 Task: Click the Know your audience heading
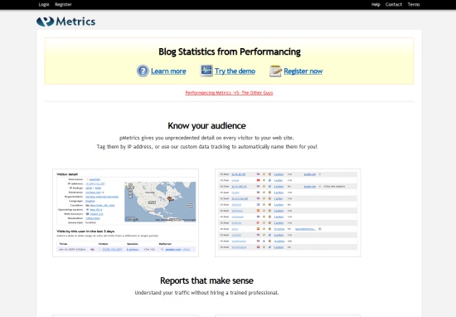206,126
